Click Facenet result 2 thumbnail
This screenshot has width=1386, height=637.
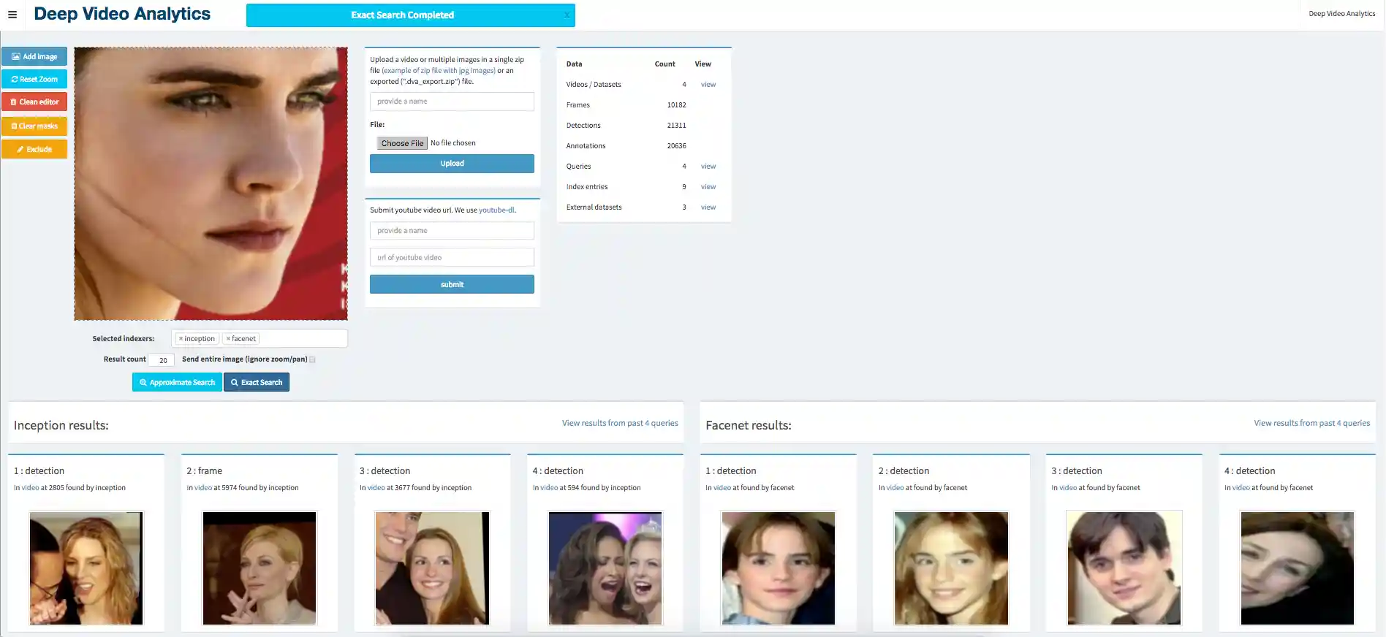pos(951,568)
